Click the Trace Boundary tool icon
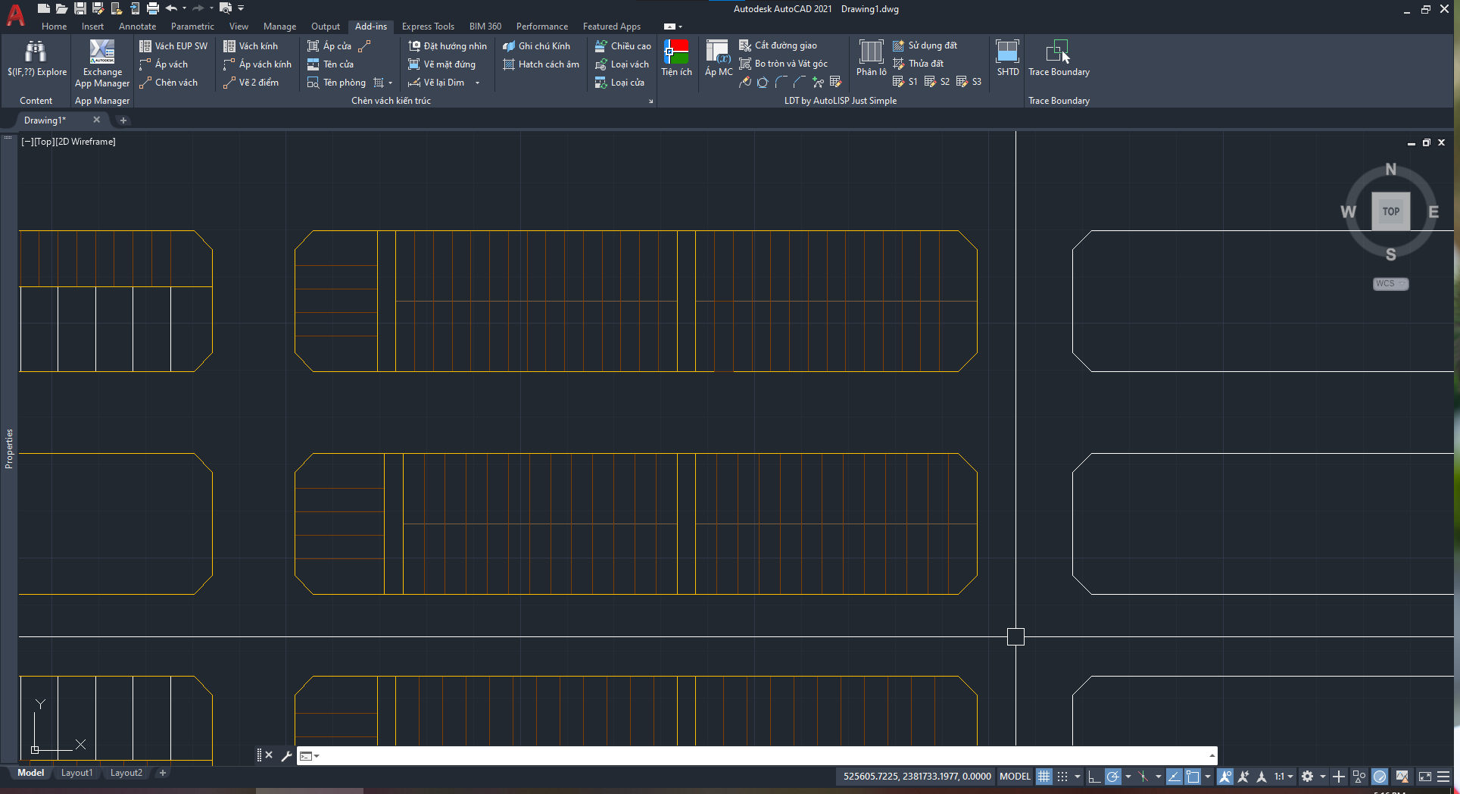Screen dimensions: 1460x794 (x=1058, y=52)
